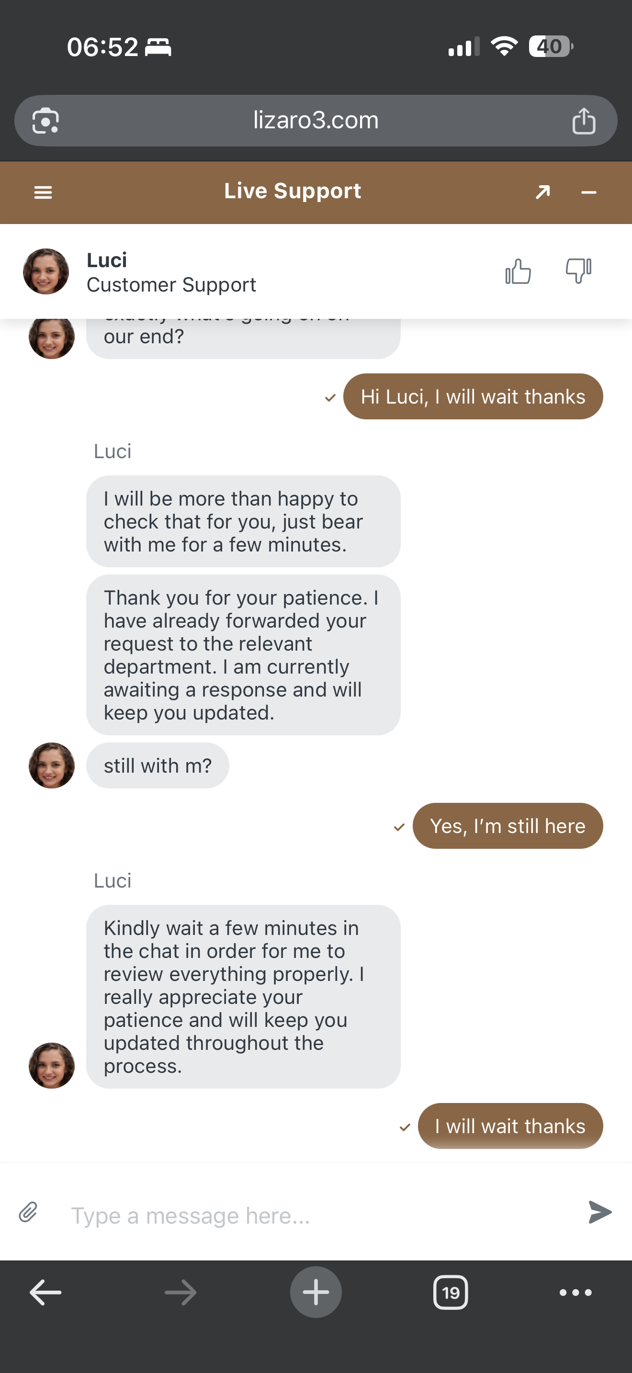
Task: Open the tab switcher showing 19 tabs
Action: 450,1292
